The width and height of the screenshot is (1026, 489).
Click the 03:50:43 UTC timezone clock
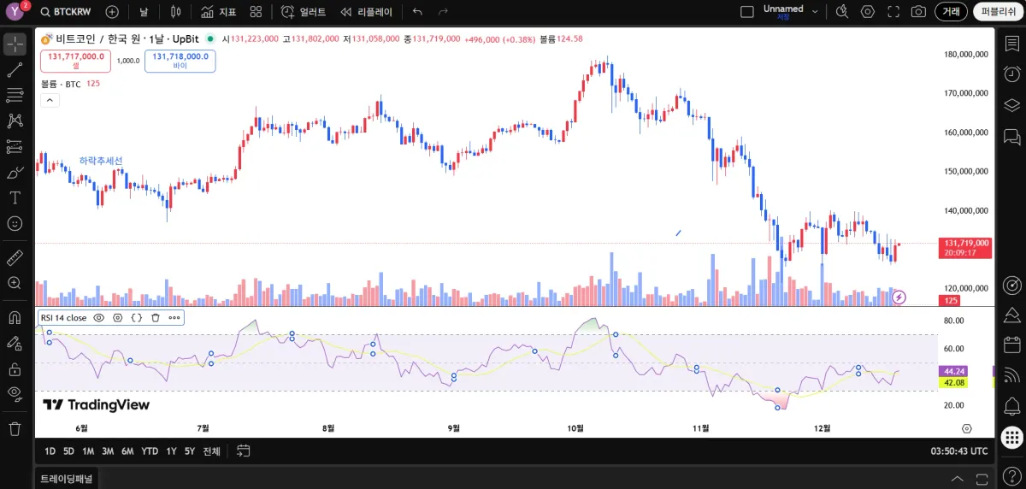[x=959, y=451]
